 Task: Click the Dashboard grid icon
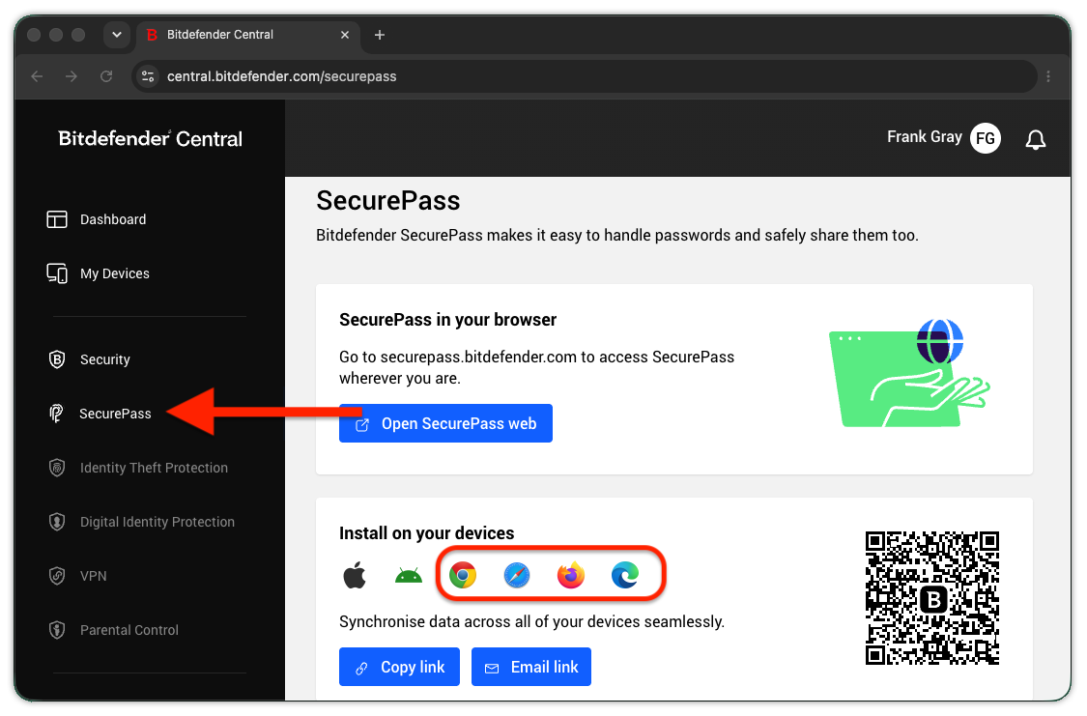click(57, 219)
